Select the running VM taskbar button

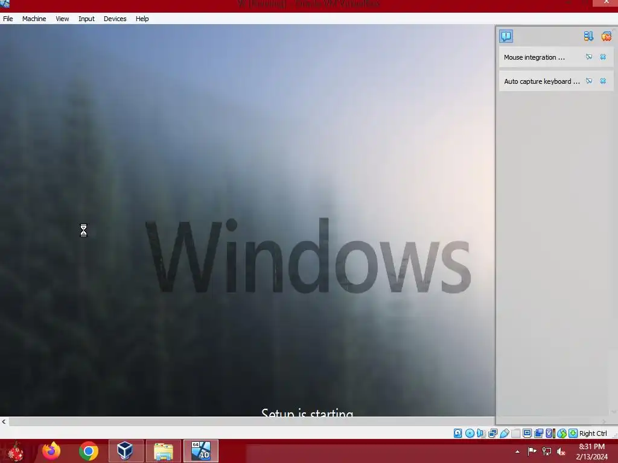[x=200, y=451]
